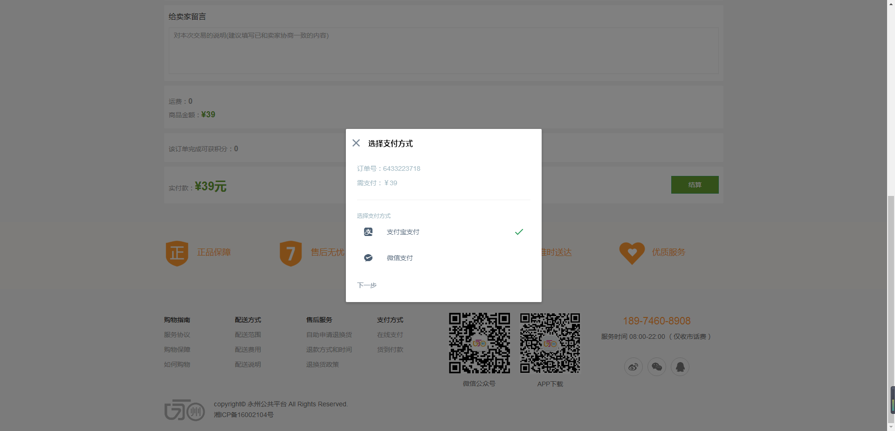
Task: Focus the 给卖家留言 message text box
Action: pyautogui.click(x=443, y=50)
